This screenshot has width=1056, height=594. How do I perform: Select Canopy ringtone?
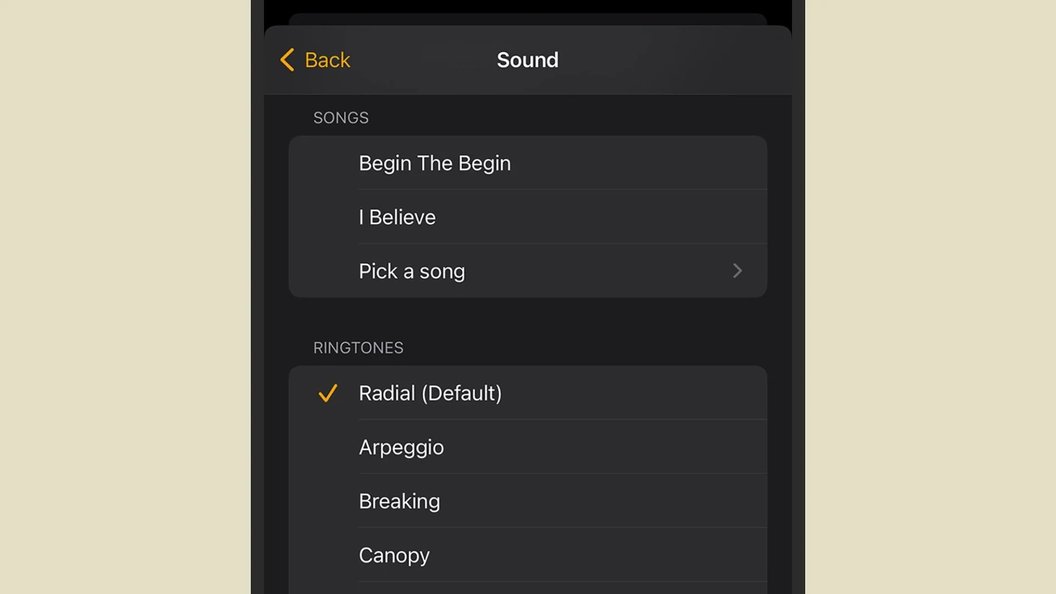pyautogui.click(x=528, y=555)
